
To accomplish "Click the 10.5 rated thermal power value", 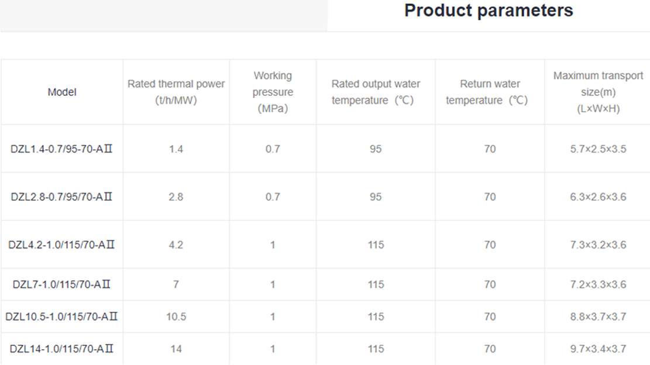I will pos(176,317).
